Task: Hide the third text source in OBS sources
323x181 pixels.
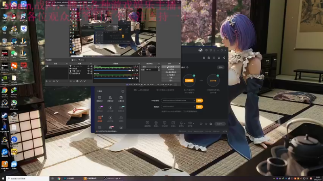Action: click(x=88, y=71)
